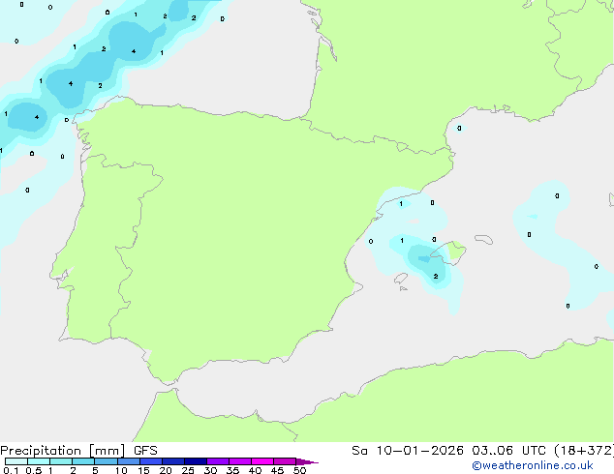Image resolution: width=614 pixels, height=474 pixels.
Task: Click the 20–25 mm legend color swatch
Action: (173, 461)
